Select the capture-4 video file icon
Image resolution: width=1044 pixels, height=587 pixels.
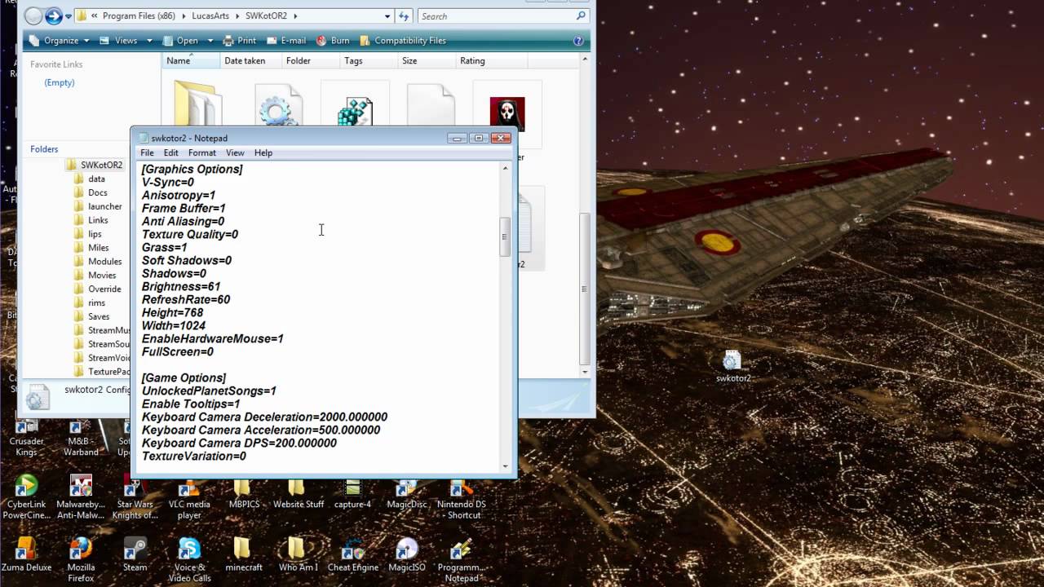coord(352,493)
